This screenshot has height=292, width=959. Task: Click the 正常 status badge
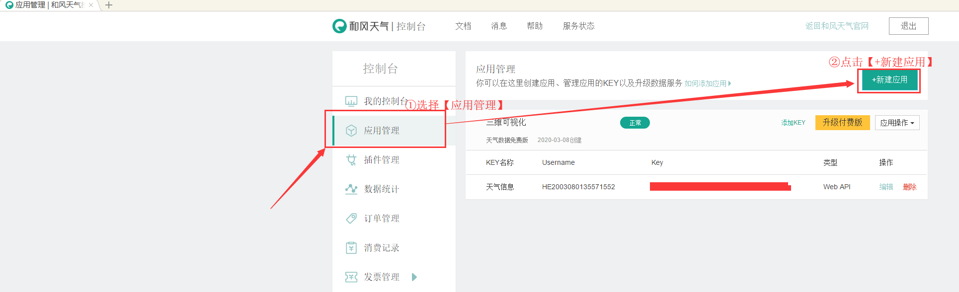click(x=635, y=123)
